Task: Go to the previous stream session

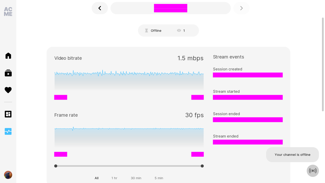Action: pyautogui.click(x=100, y=8)
